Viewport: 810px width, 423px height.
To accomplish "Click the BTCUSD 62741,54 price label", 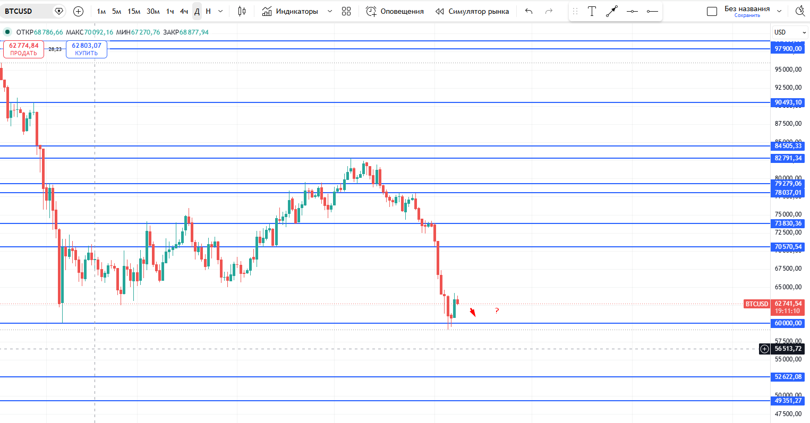I will click(x=774, y=307).
